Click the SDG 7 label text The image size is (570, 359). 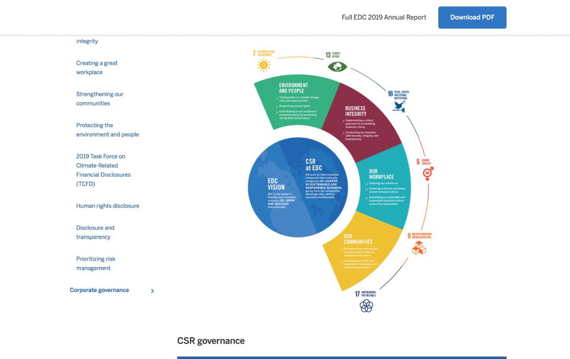(x=264, y=53)
